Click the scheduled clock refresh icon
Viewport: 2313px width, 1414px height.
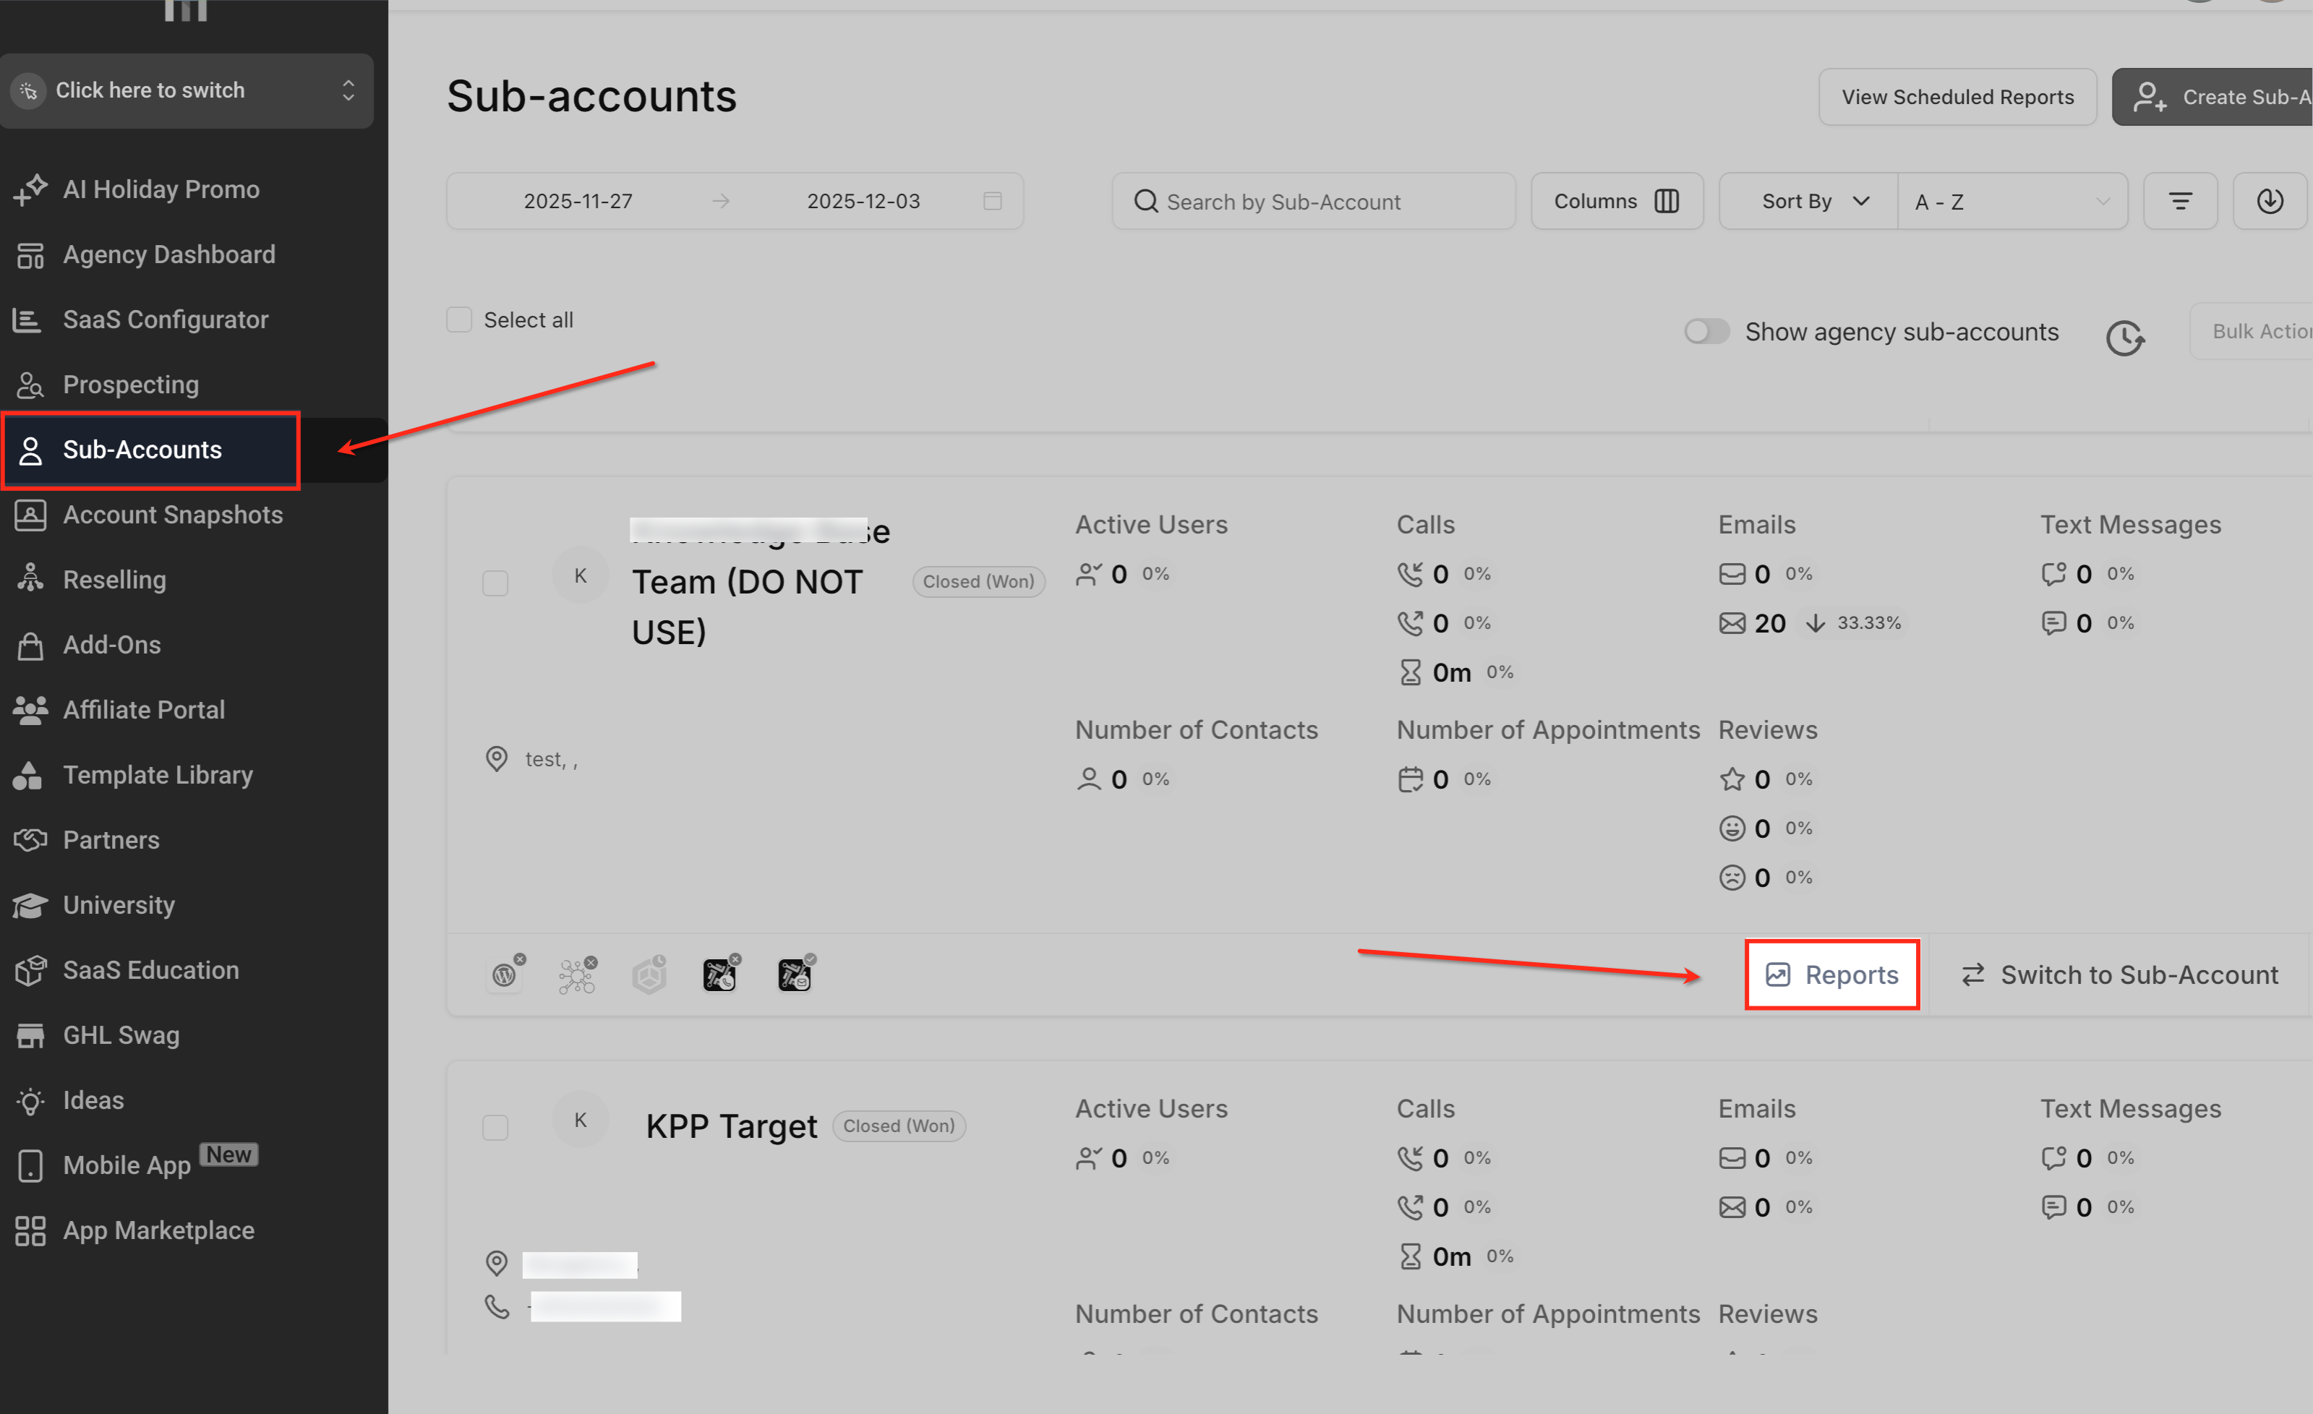click(x=2124, y=338)
